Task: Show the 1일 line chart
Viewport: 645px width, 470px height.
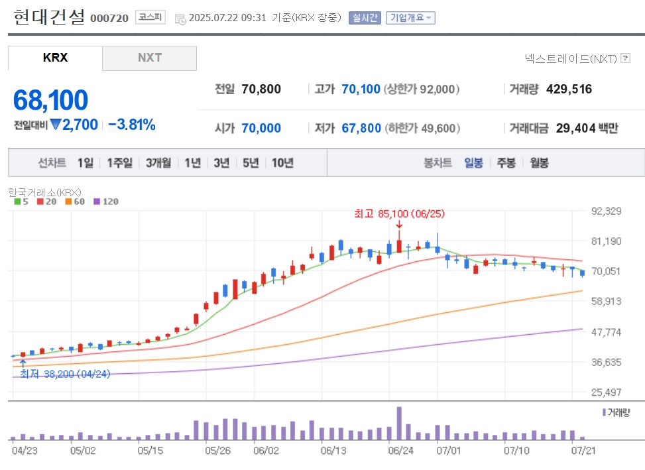Action: (85, 163)
